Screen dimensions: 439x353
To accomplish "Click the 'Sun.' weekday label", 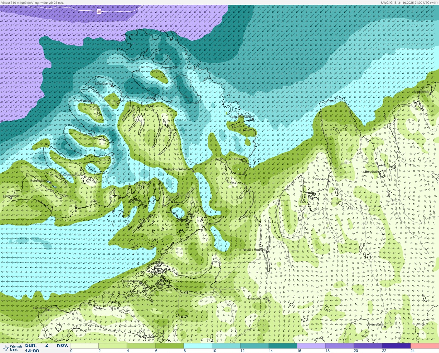I will pyautogui.click(x=31, y=345).
